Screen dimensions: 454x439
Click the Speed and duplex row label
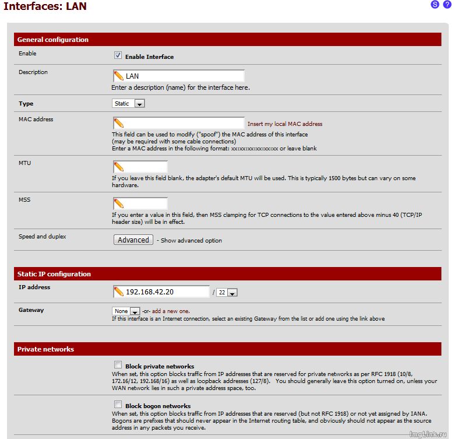point(43,237)
